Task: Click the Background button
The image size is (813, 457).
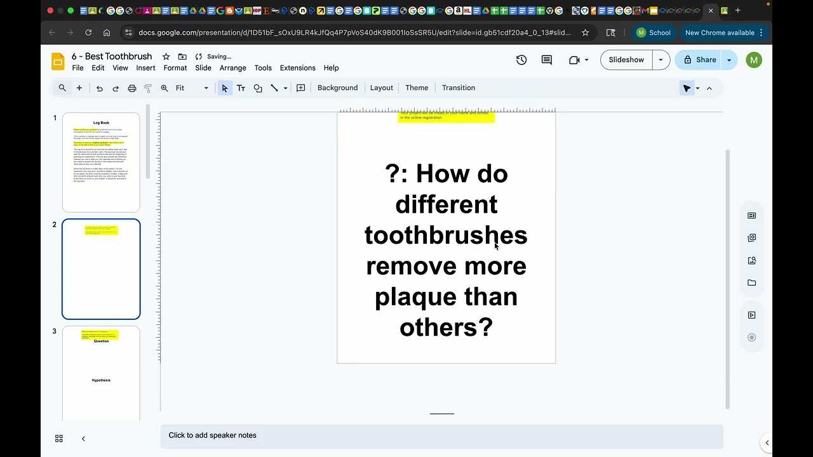Action: pos(338,88)
